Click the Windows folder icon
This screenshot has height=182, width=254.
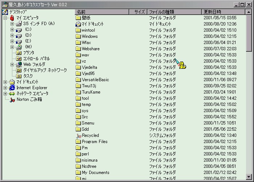click(78, 36)
